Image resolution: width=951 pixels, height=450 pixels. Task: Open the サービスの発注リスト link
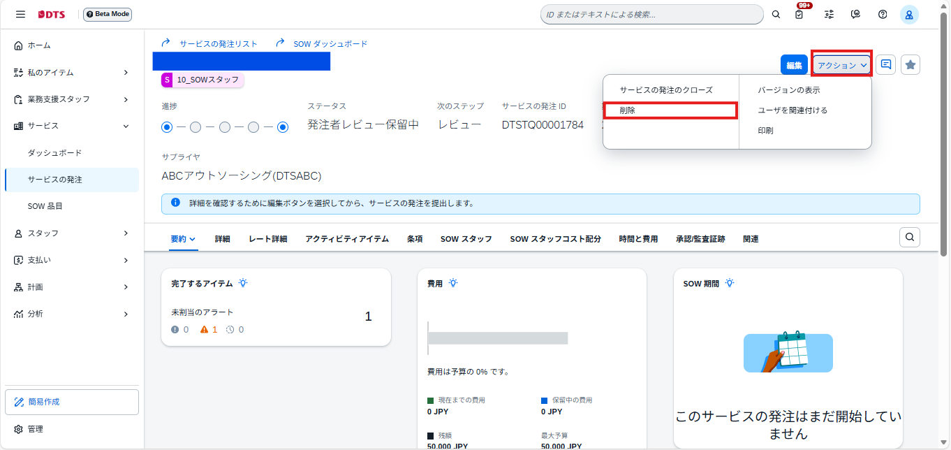[x=218, y=43]
